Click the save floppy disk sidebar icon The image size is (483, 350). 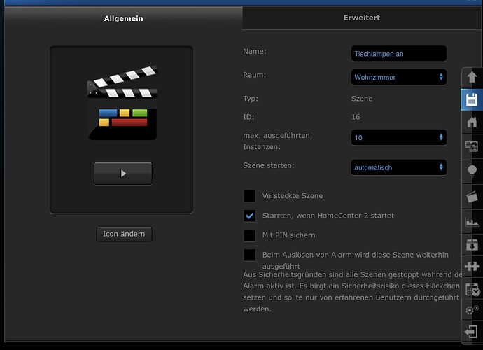(x=472, y=100)
